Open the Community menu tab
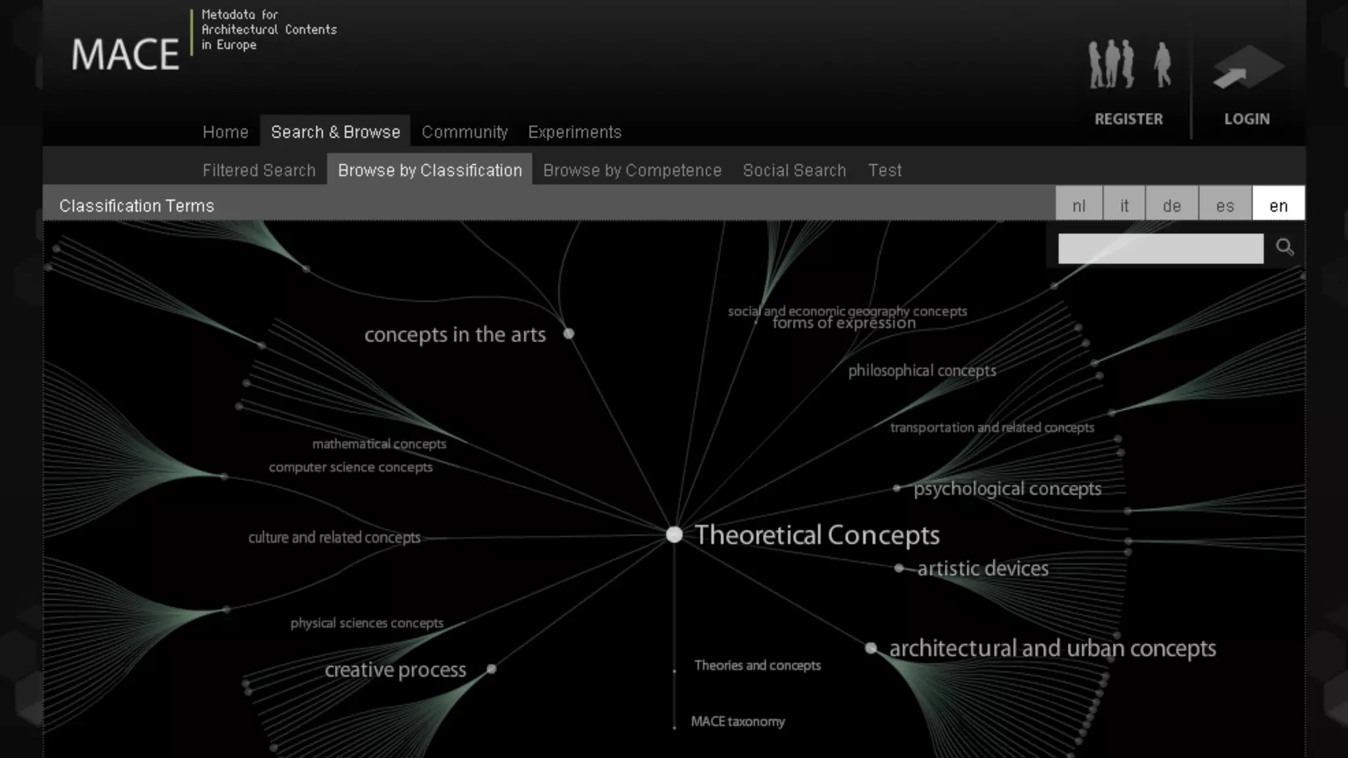 465,132
